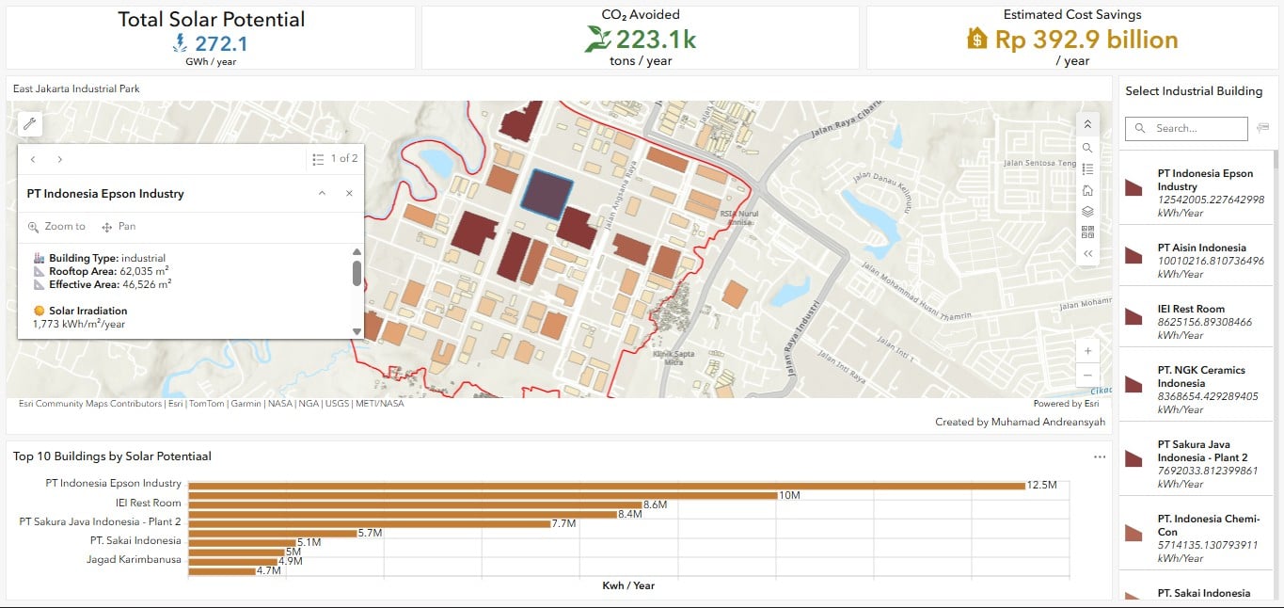Click Esri Community Maps Contributors attribution
1284x608 pixels.
click(x=90, y=404)
